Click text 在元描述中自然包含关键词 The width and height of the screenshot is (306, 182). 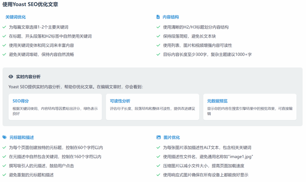pyautogui.click(x=55, y=157)
